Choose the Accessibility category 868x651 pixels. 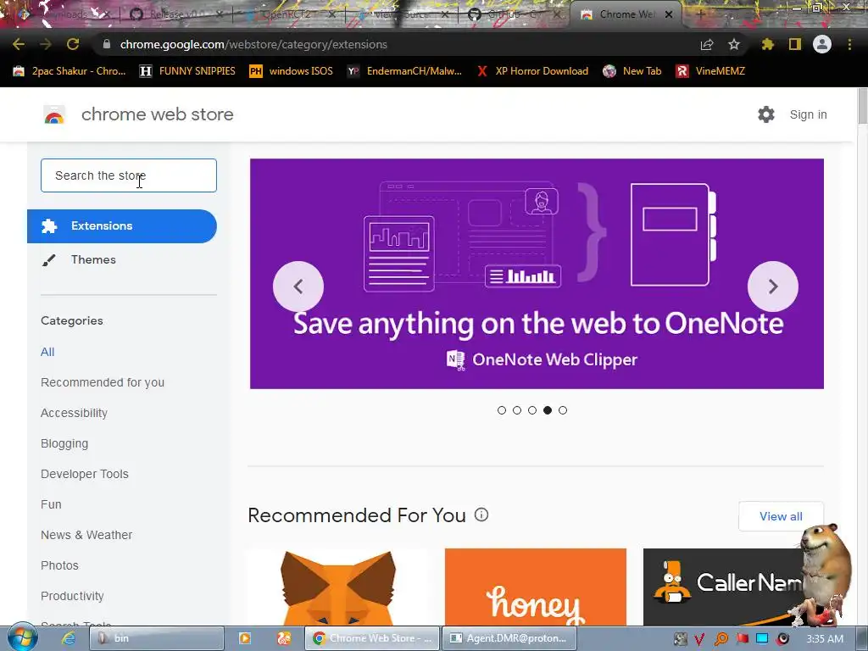[75, 413]
